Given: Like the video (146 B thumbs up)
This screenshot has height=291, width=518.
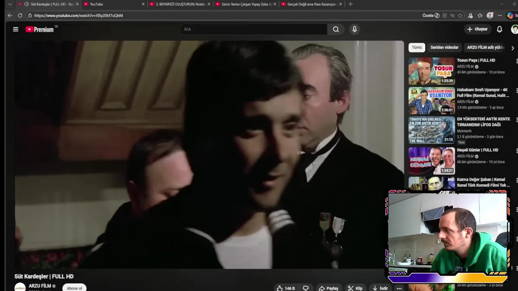Looking at the screenshot, I should [286, 288].
